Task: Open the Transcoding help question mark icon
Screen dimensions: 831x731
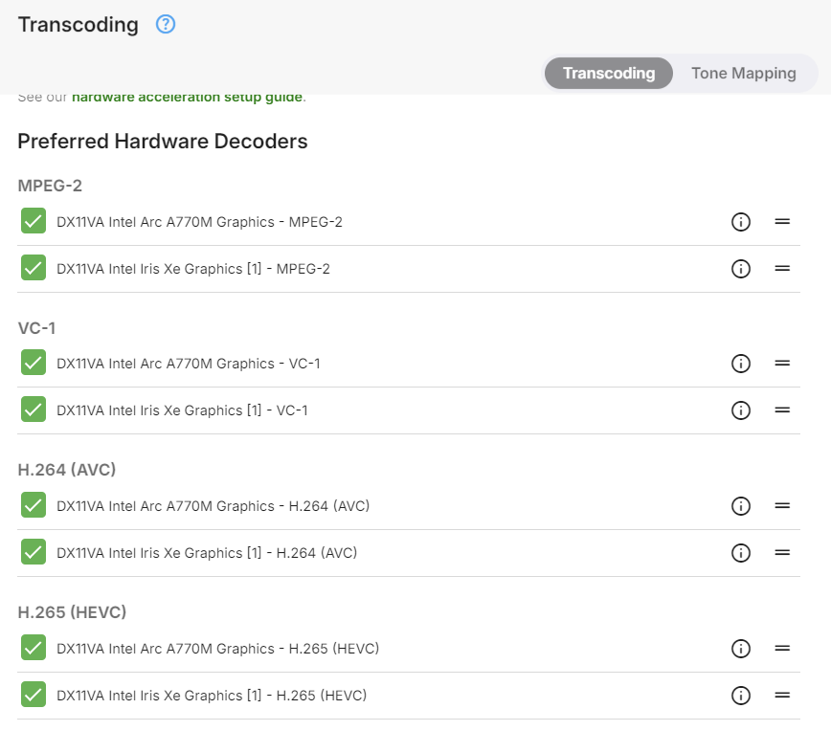Action: coord(166,25)
